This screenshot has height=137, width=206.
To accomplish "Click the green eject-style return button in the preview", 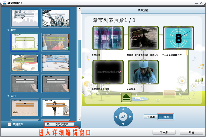I will [x=126, y=97].
